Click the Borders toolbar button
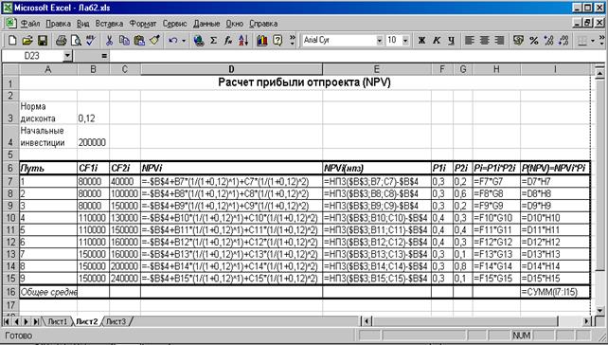Viewport: 608px width, 345px height. (582, 41)
